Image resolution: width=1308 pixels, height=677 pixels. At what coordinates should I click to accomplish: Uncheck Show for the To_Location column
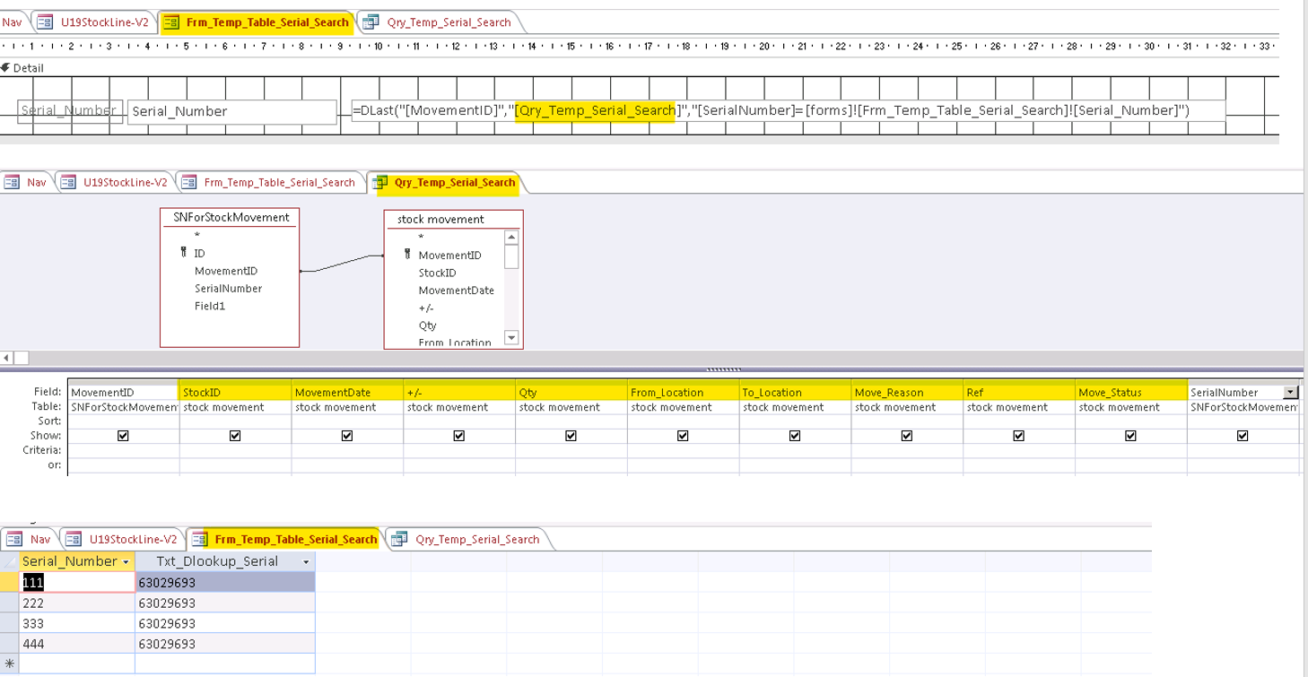click(x=795, y=436)
